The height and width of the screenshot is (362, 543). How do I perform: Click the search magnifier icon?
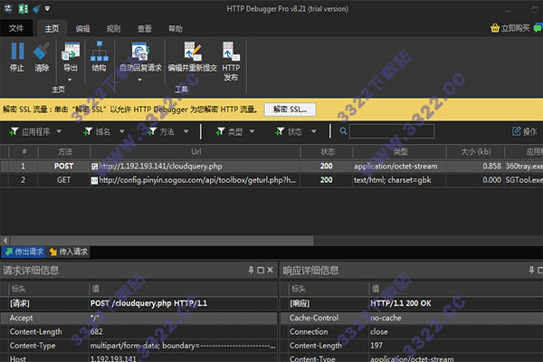click(343, 131)
